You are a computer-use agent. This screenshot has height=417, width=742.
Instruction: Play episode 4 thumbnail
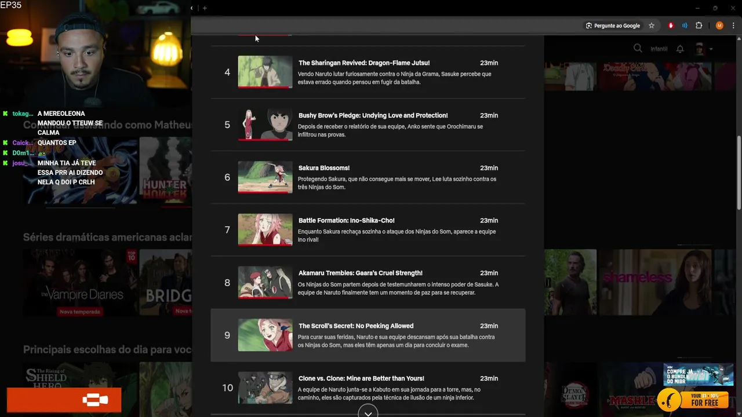(265, 72)
